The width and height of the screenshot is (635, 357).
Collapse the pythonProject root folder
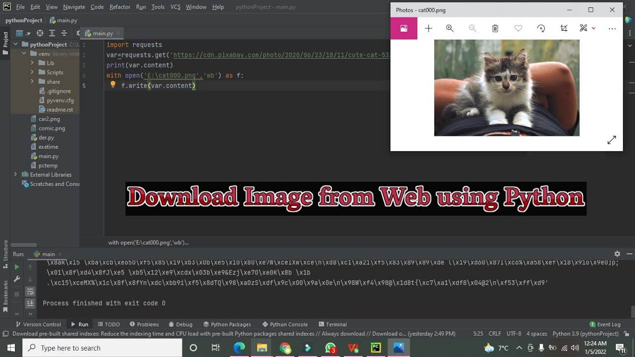[x=15, y=45]
